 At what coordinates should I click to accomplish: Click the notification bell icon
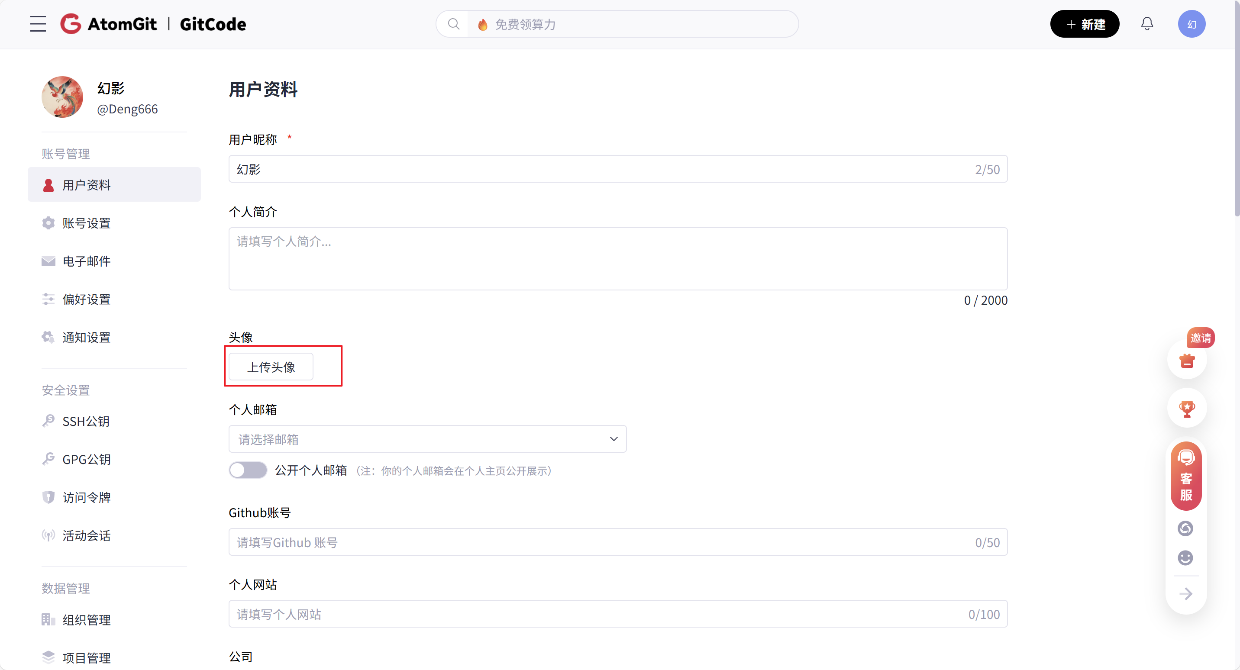[x=1147, y=23]
